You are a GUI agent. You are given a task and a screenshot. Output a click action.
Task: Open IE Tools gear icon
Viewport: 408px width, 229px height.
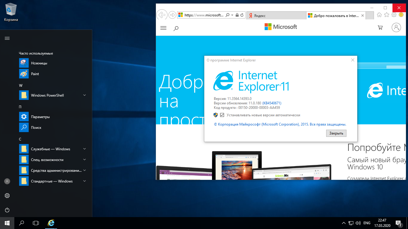(x=394, y=15)
